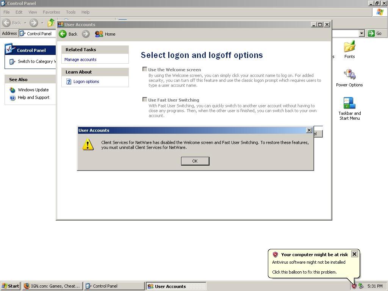Open Back history dropdown arrow in Control Panel

pos(25,23)
